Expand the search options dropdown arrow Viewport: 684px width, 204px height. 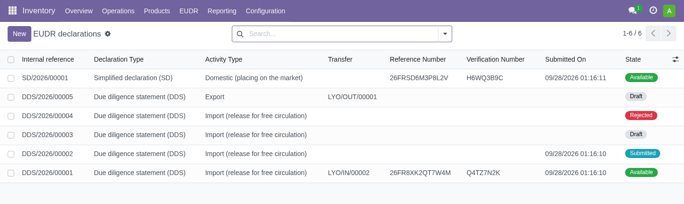point(445,34)
